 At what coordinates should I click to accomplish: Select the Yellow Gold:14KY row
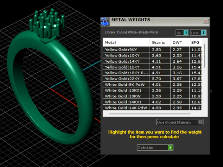click(x=152, y=61)
